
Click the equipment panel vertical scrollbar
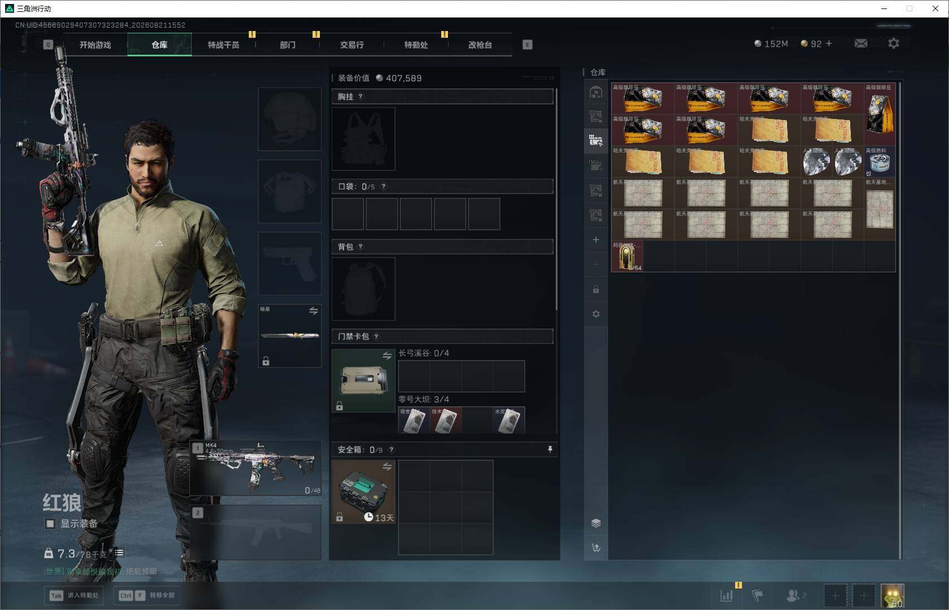tap(556, 198)
